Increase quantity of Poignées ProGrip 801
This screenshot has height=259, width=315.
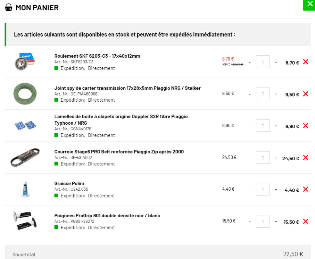point(276,221)
